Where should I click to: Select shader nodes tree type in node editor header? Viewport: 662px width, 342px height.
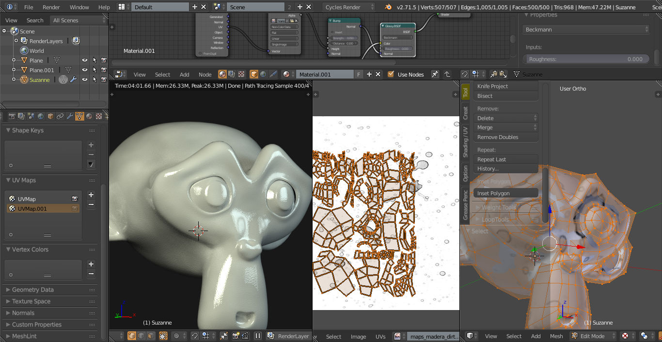pyautogui.click(x=222, y=74)
